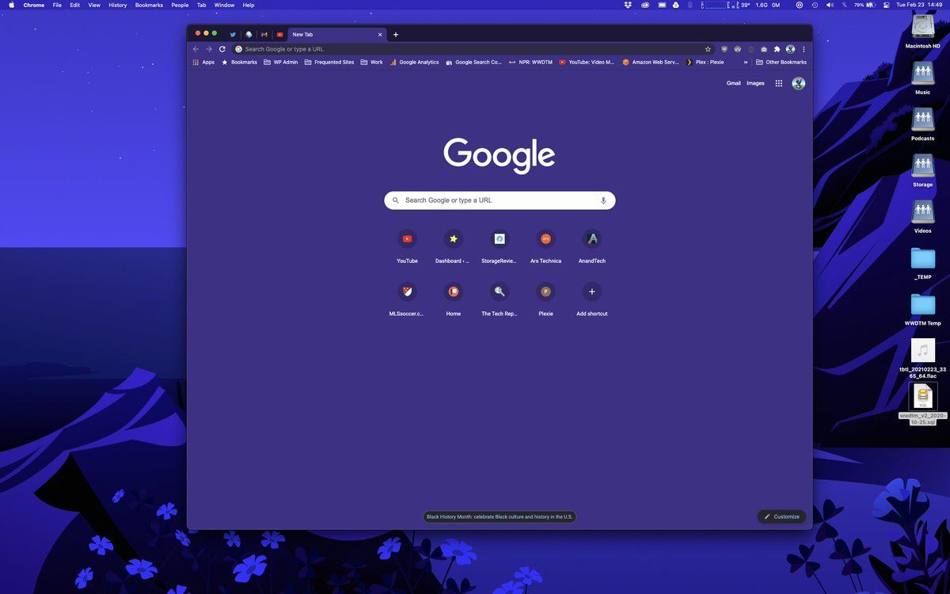Image resolution: width=950 pixels, height=594 pixels.
Task: Expand the WP Admin bookmark folder
Action: 281,62
